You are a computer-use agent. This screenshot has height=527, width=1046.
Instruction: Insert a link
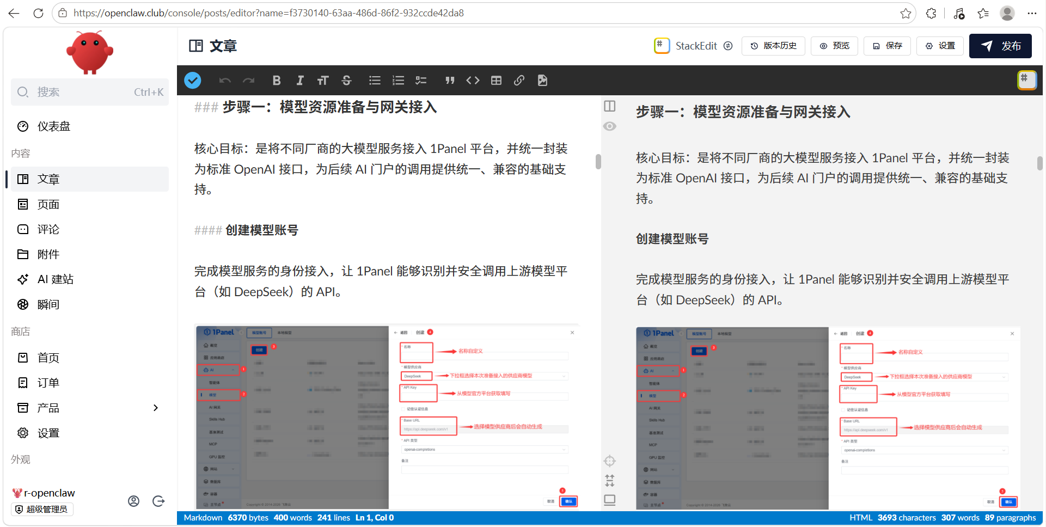[519, 81]
